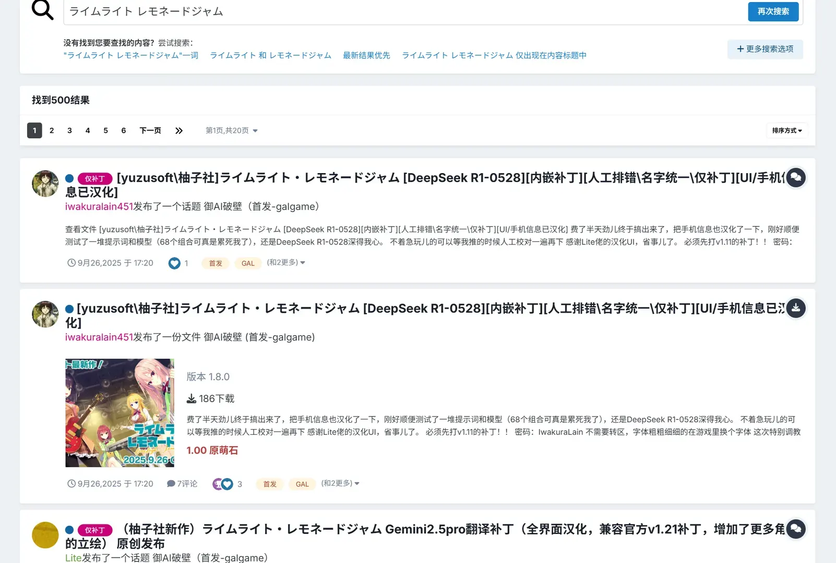This screenshot has height=563, width=836.
Task: Open Lite user profile link
Action: coord(73,558)
